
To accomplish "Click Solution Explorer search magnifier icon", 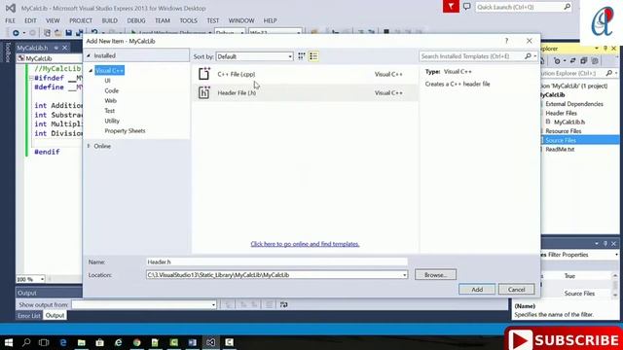I will pyautogui.click(x=608, y=74).
